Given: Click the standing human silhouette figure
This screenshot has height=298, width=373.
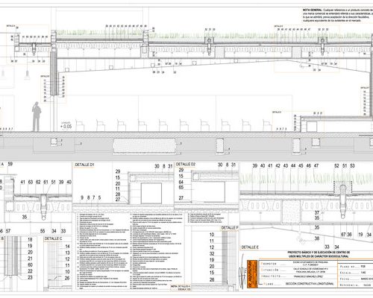Looking at the screenshot, I should pyautogui.click(x=37, y=116).
